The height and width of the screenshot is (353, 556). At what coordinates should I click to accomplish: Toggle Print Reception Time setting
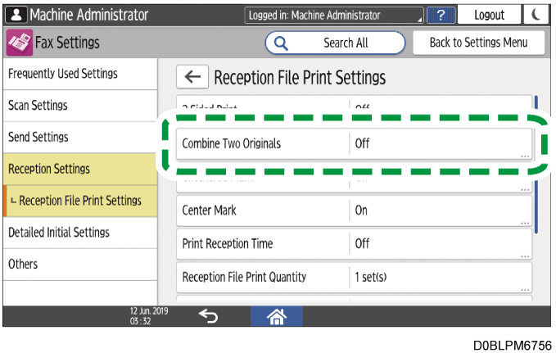(354, 244)
